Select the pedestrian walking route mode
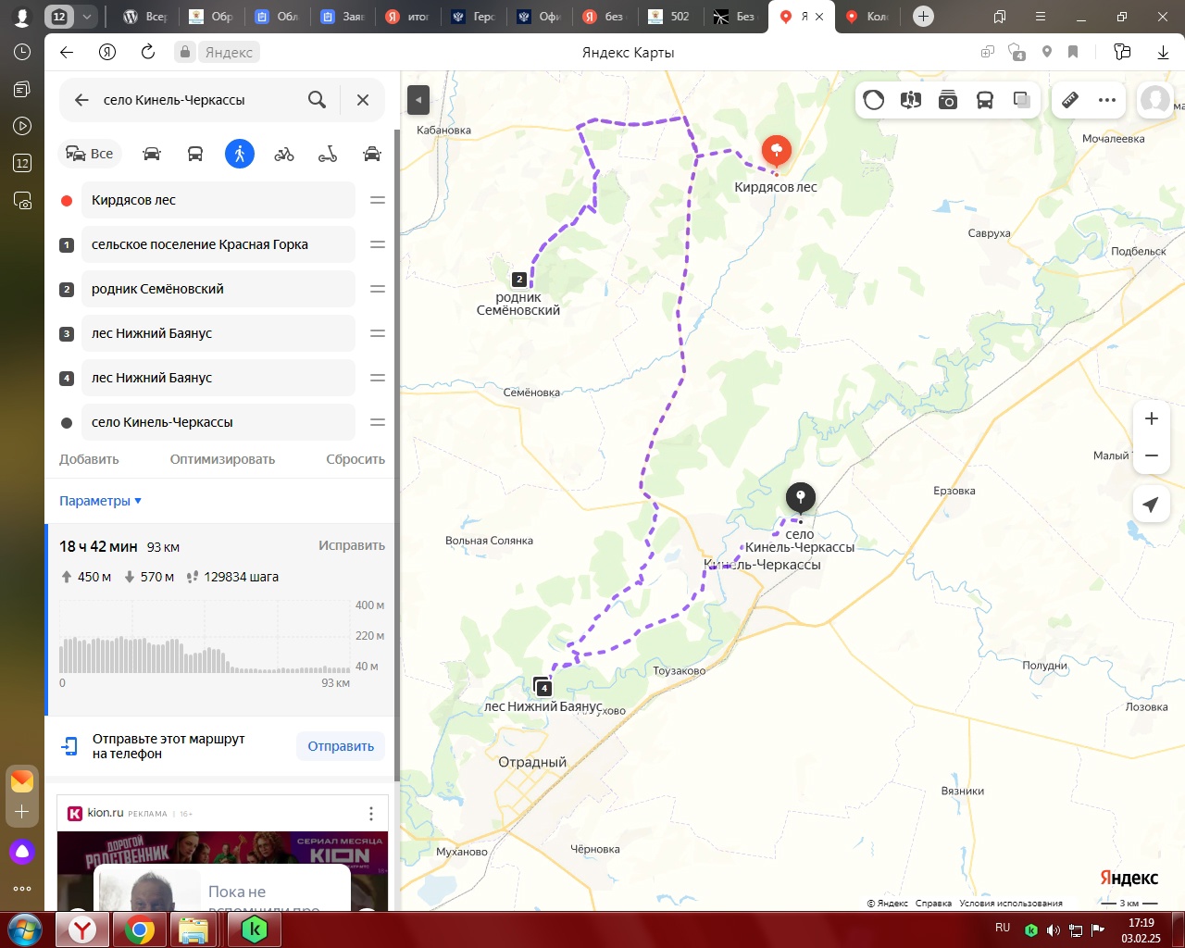1185x948 pixels. click(x=240, y=154)
